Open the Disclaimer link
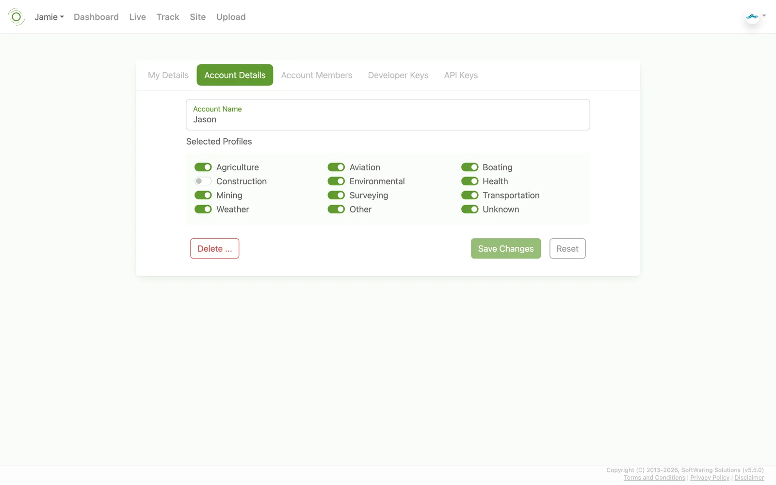 pyautogui.click(x=749, y=478)
